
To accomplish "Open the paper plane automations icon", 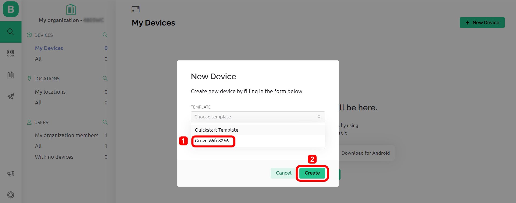I will coord(10,96).
